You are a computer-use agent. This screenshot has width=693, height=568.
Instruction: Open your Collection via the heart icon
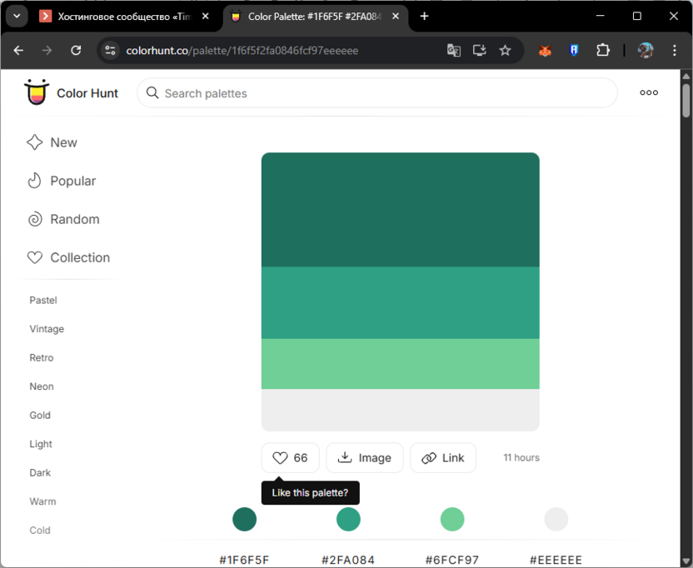[x=34, y=257]
